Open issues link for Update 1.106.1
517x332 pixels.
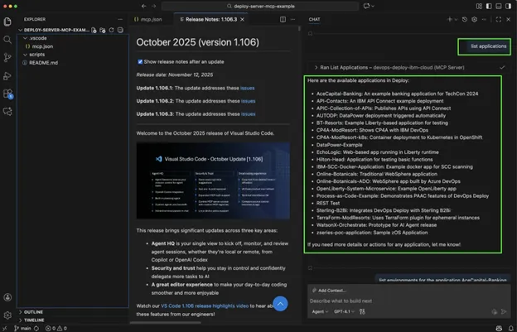[x=247, y=88]
